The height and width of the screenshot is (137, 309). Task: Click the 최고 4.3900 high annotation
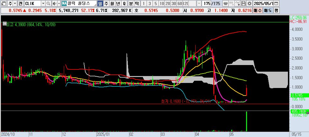click(x=31, y=25)
